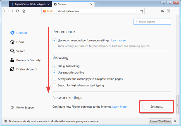Viewport: 181px width, 126px height.
Task: Click the Network Settings heading
Action: [x=67, y=98]
